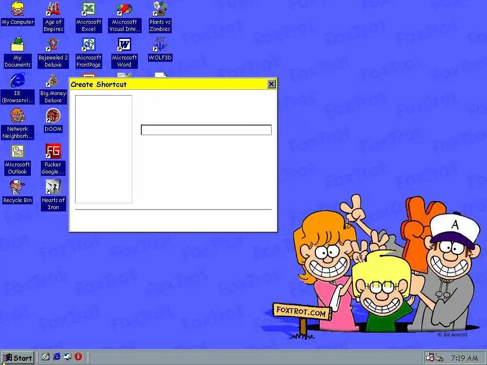The height and width of the screenshot is (365, 487).
Task: Launch Internet Explorer from the quick launch bar
Action: click(x=57, y=356)
